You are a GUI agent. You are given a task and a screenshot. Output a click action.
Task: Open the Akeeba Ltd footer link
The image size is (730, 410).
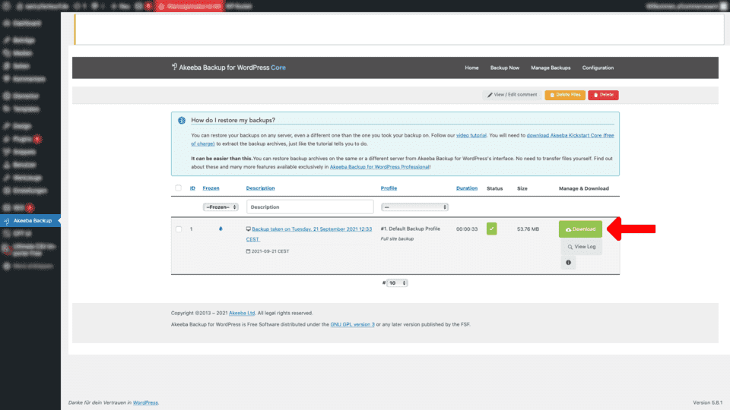click(242, 314)
